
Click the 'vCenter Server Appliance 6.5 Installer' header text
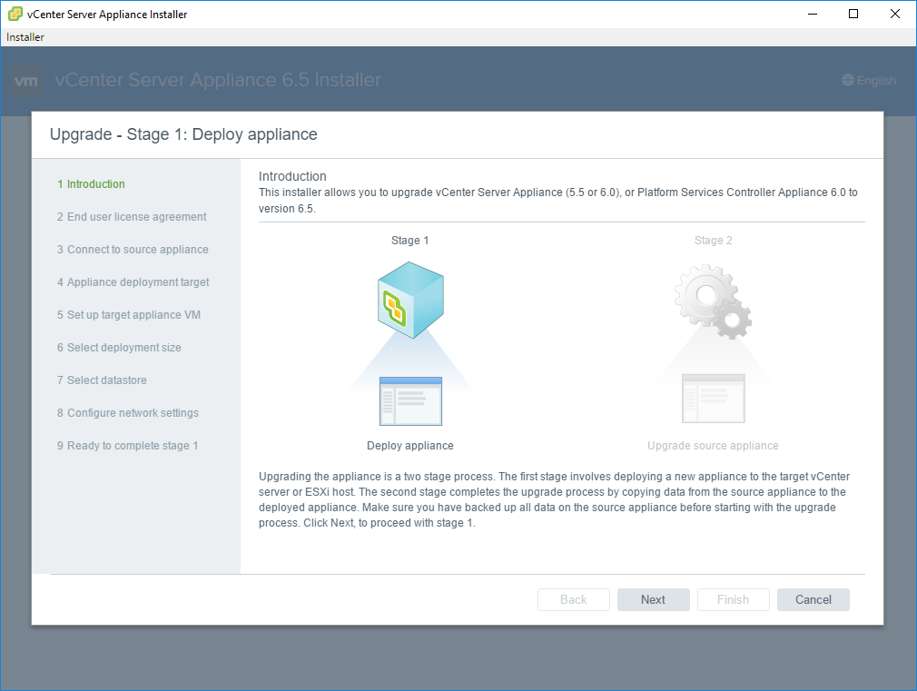(218, 80)
